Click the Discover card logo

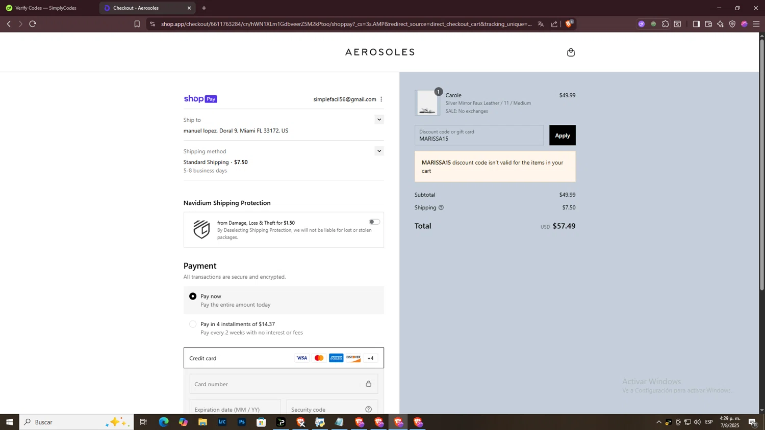(x=353, y=358)
